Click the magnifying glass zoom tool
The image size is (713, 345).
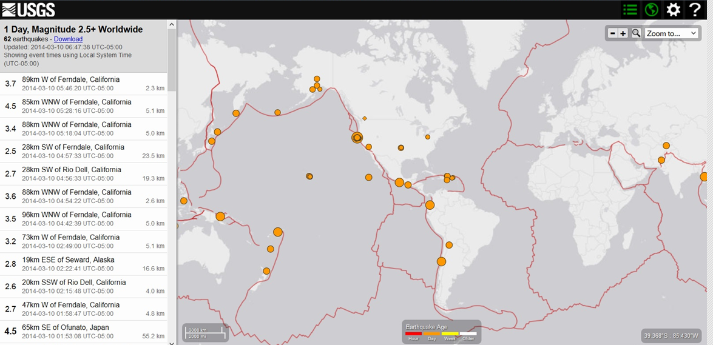point(636,33)
